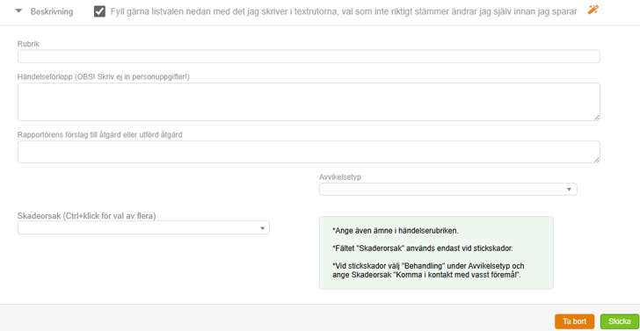Submit the form with Skicka button

pyautogui.click(x=620, y=321)
